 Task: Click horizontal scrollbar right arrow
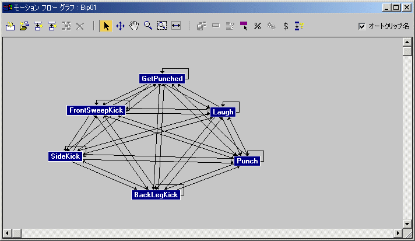[398, 233]
